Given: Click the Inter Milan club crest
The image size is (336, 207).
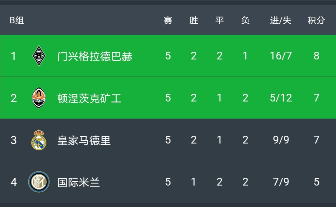Looking at the screenshot, I should 39,182.
